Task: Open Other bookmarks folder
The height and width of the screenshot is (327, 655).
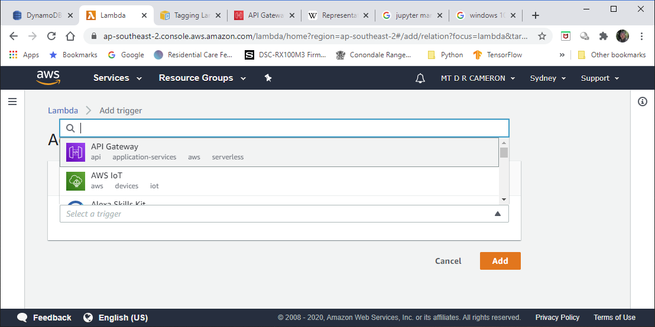Action: tap(612, 55)
